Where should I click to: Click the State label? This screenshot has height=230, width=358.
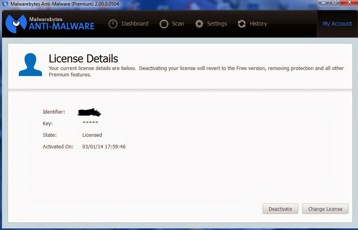(50, 135)
